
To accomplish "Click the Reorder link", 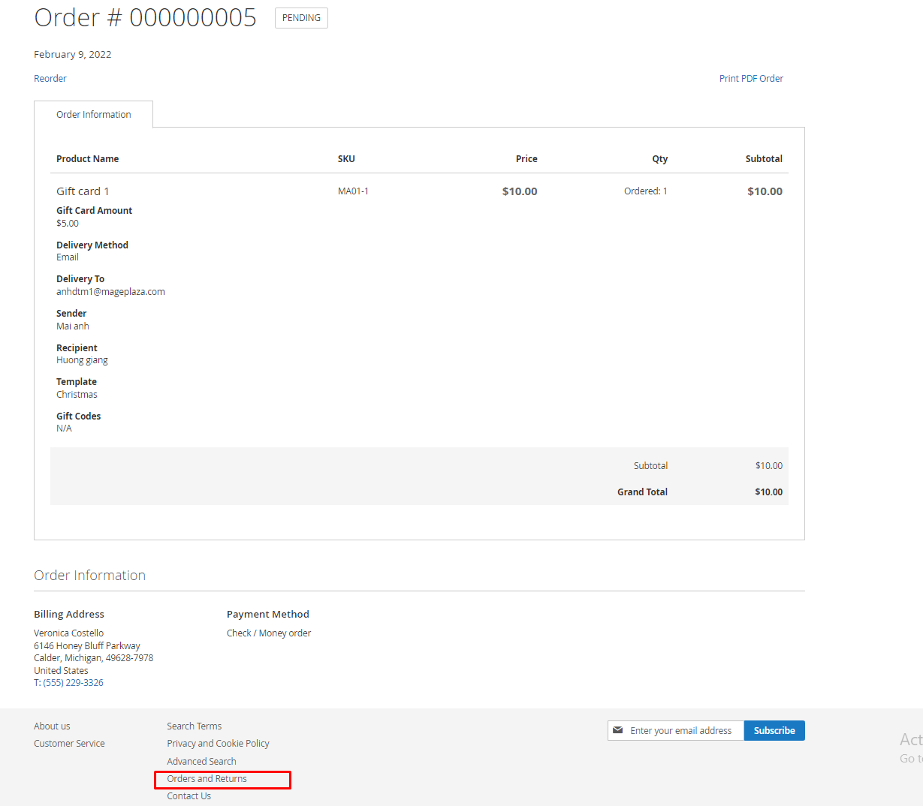I will point(50,78).
